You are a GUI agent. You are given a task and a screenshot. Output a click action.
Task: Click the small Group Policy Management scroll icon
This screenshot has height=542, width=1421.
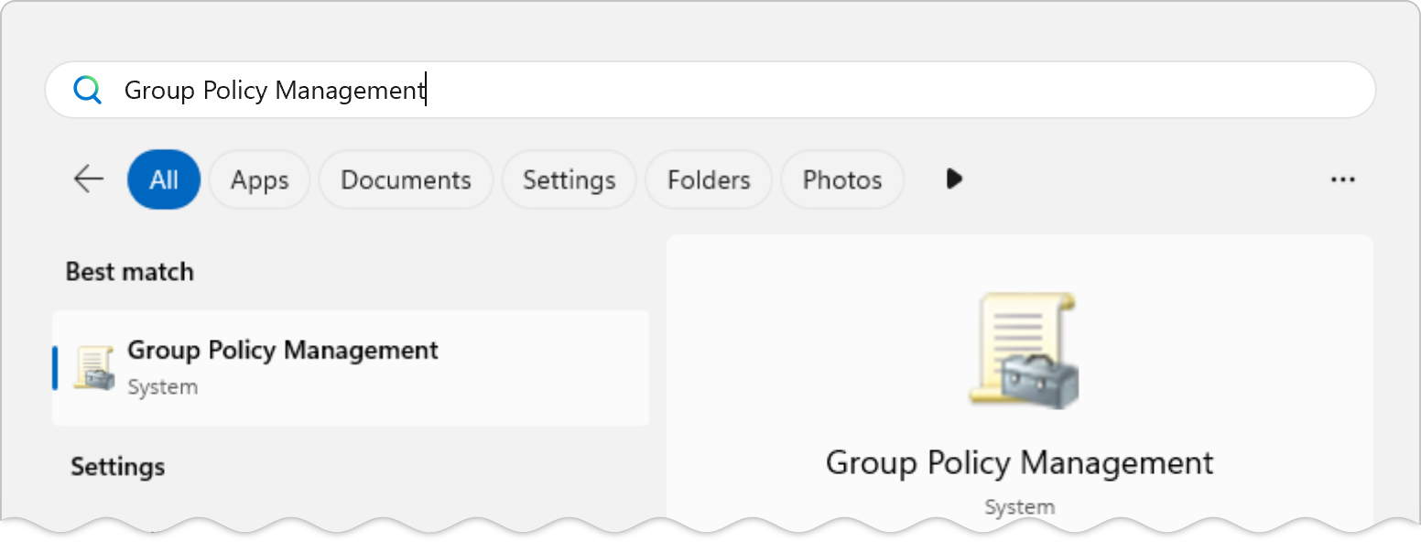coord(94,368)
